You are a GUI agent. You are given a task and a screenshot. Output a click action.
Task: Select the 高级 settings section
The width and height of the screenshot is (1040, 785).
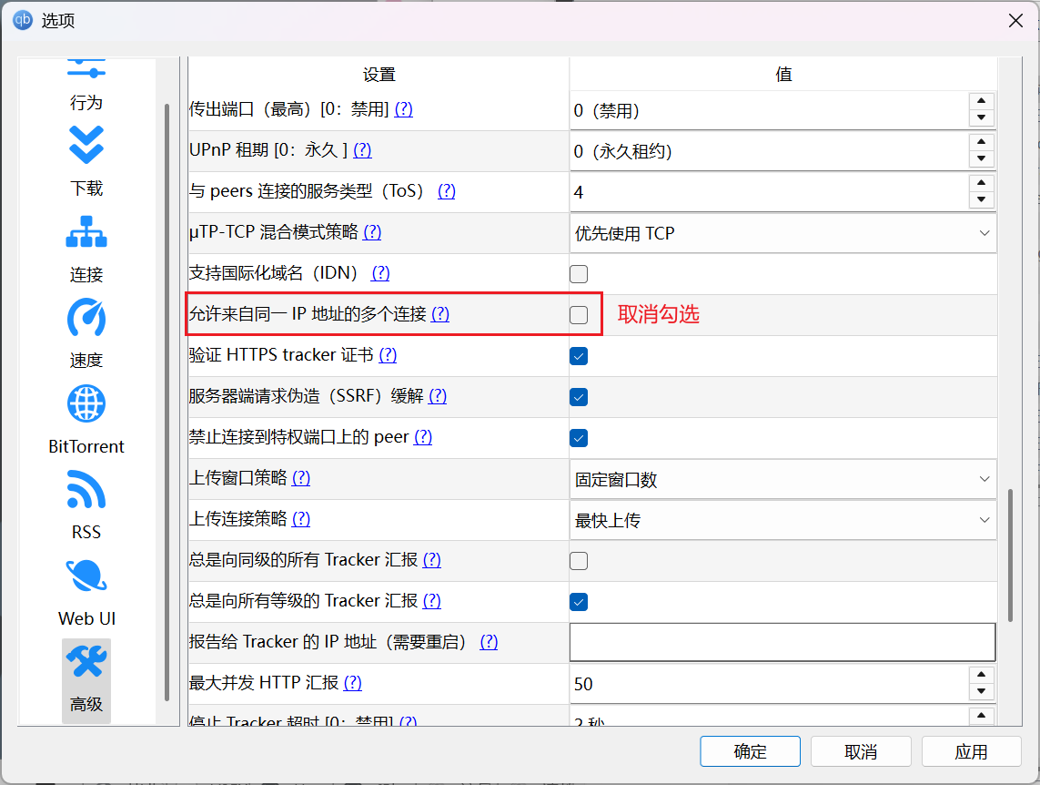click(86, 678)
